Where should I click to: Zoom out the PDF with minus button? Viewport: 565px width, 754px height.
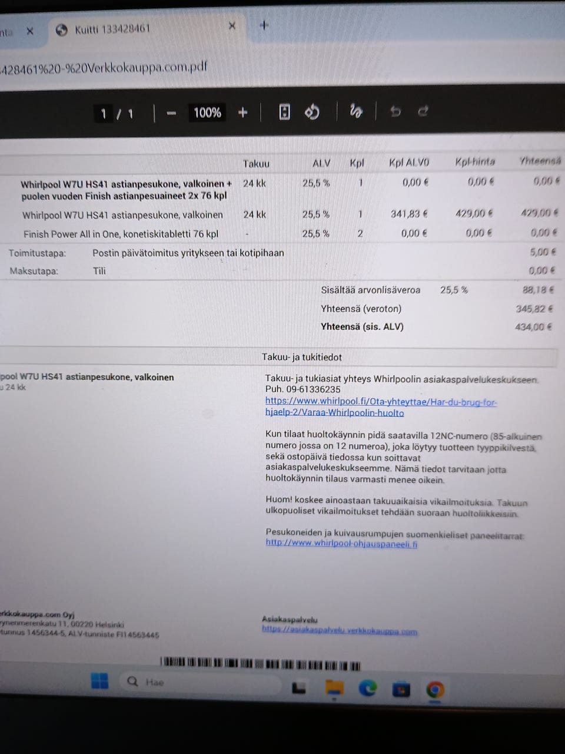[171, 113]
